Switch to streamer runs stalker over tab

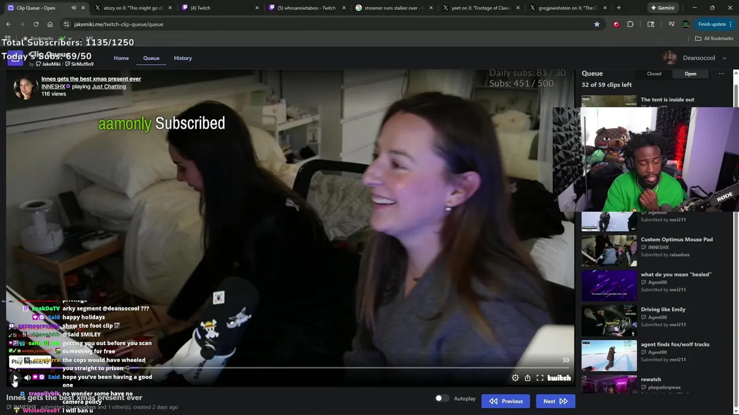point(394,8)
